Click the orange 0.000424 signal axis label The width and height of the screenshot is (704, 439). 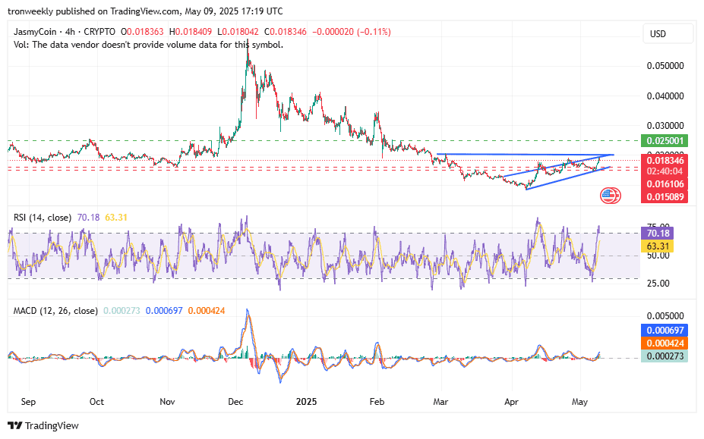(664, 343)
